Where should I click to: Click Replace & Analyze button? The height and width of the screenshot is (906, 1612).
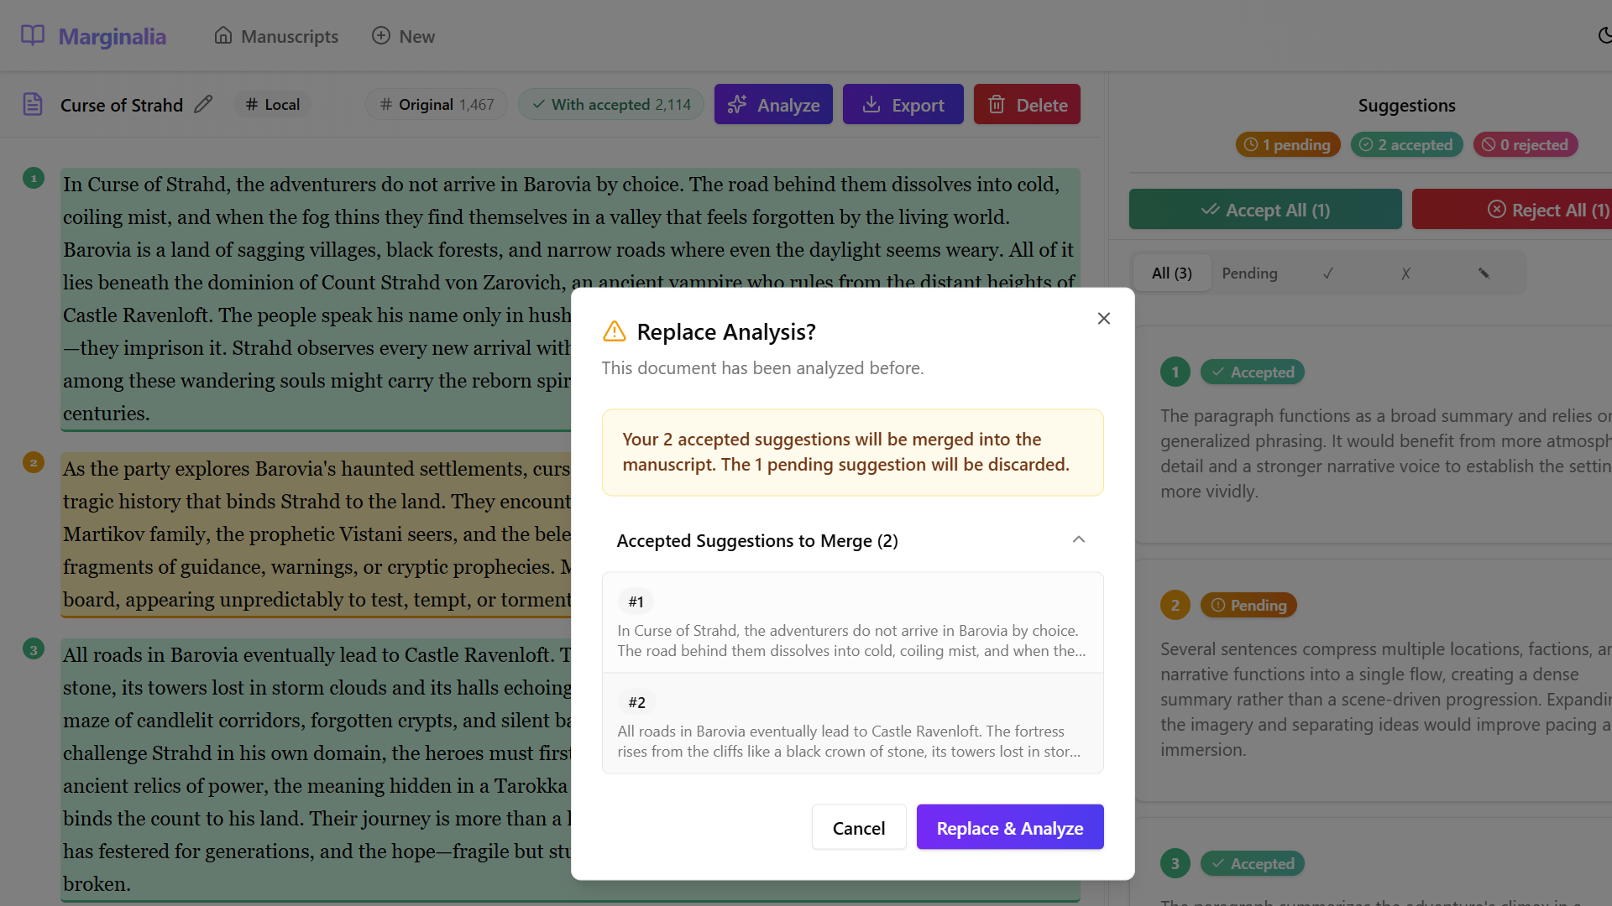coord(1010,828)
